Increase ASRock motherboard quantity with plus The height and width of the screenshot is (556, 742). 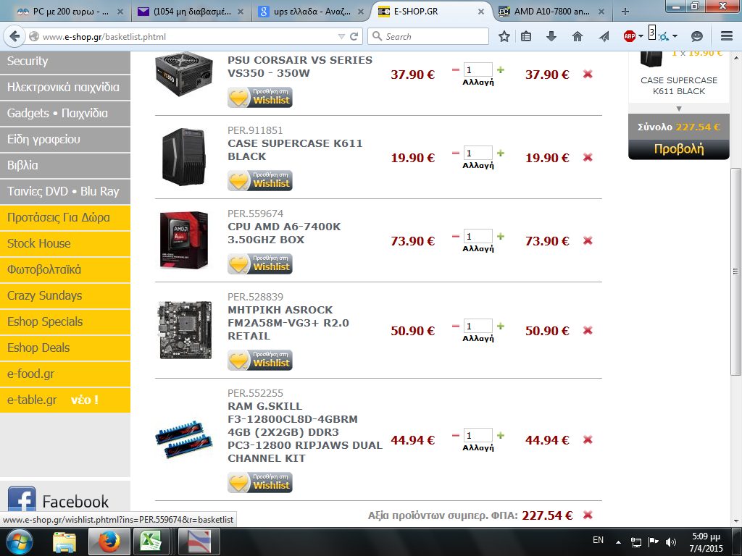pyautogui.click(x=501, y=327)
